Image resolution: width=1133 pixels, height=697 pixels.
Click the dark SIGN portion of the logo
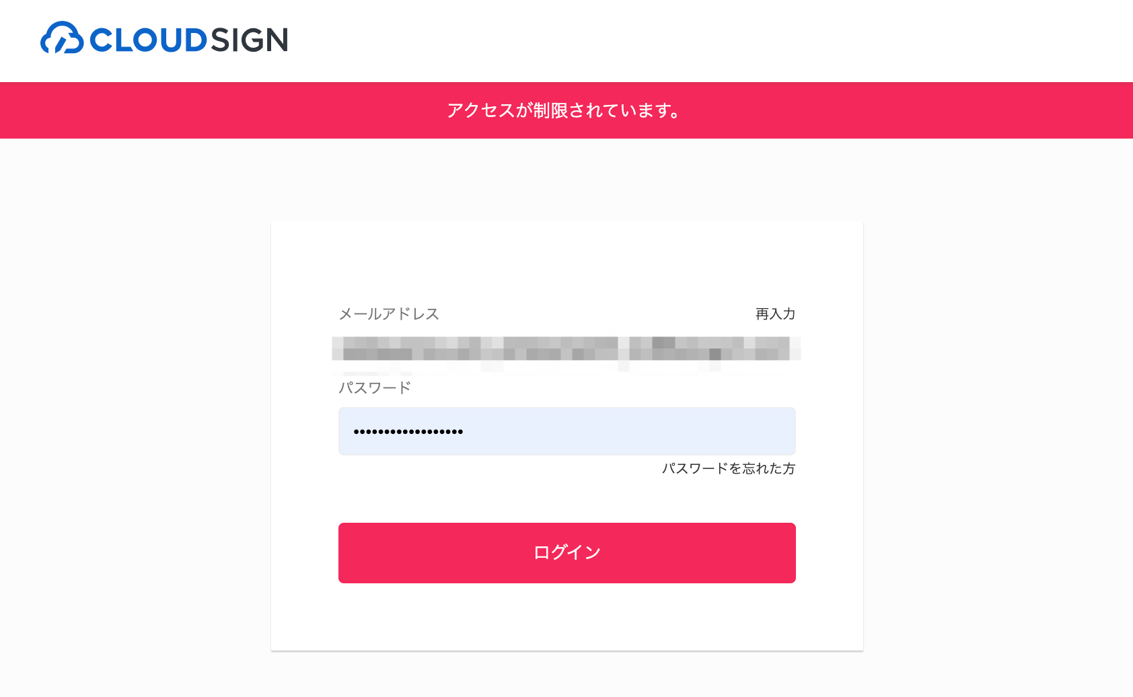249,40
